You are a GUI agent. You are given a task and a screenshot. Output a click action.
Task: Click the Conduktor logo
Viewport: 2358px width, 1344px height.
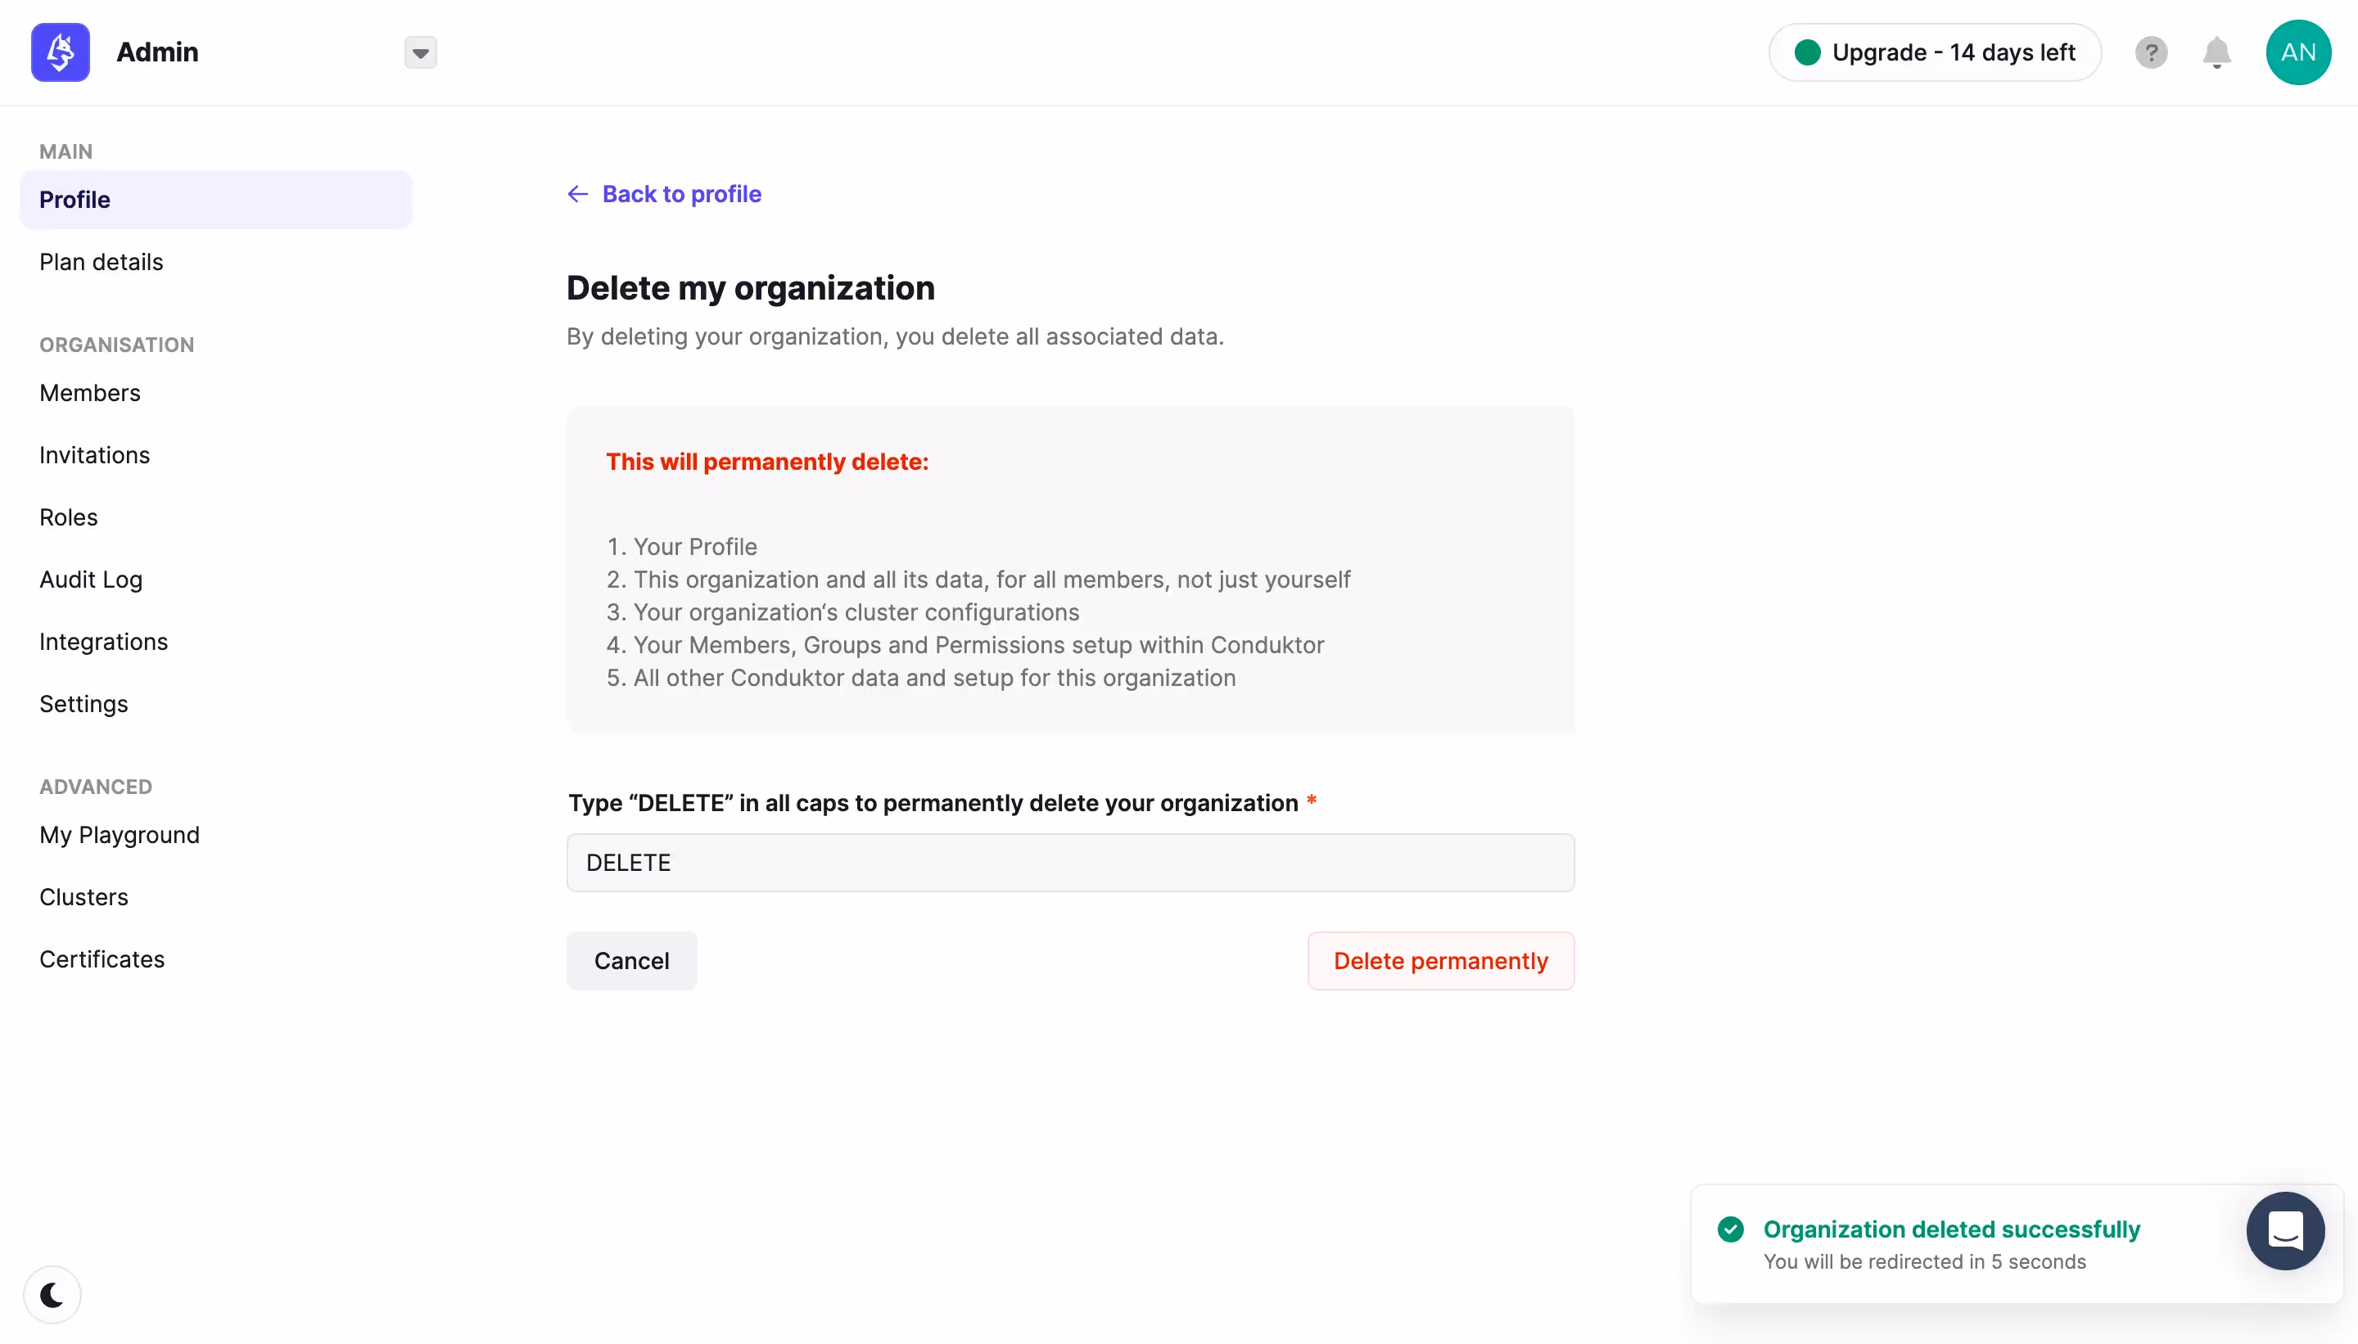click(59, 52)
